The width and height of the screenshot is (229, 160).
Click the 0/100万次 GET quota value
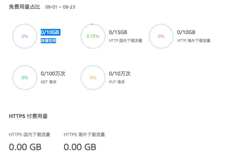pyautogui.click(x=53, y=73)
